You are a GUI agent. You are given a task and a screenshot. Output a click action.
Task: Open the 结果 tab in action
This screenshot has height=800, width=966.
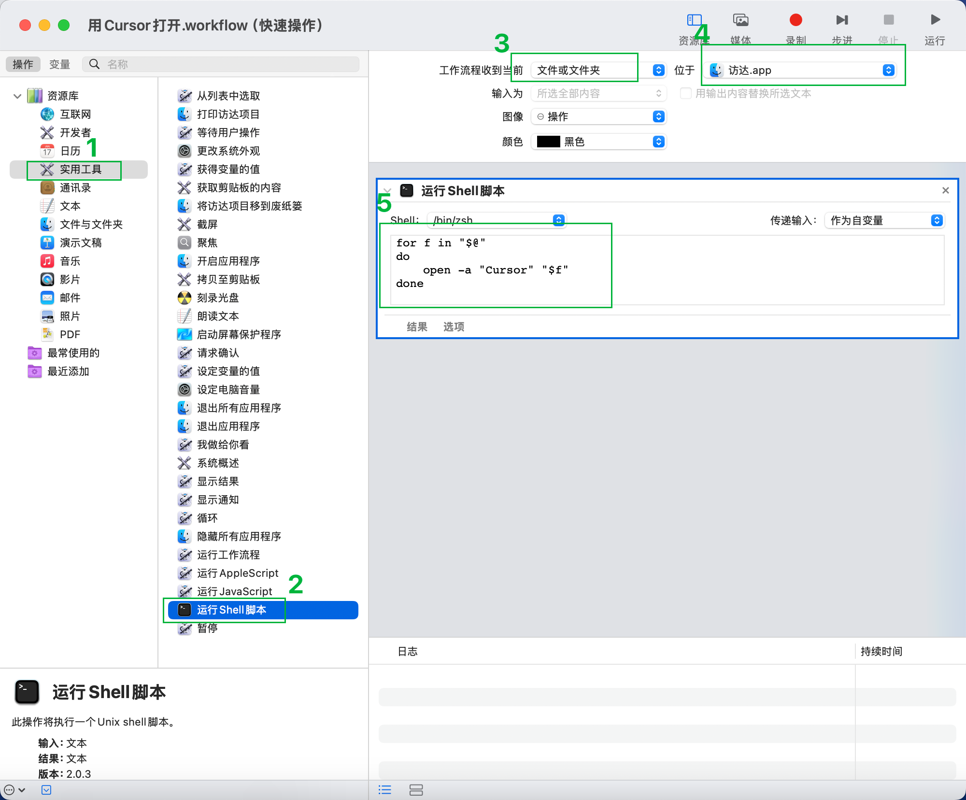417,327
